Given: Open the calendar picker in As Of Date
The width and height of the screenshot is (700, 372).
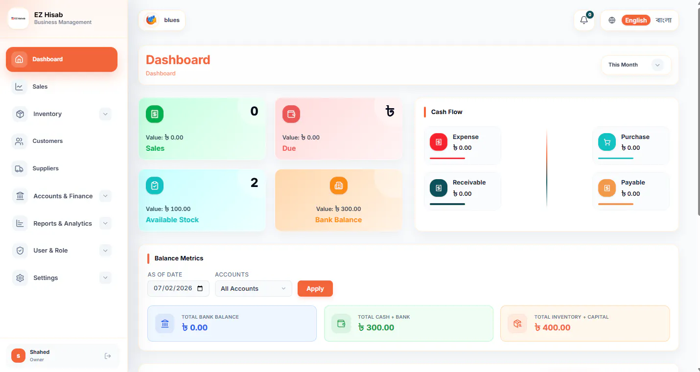Looking at the screenshot, I should [200, 288].
